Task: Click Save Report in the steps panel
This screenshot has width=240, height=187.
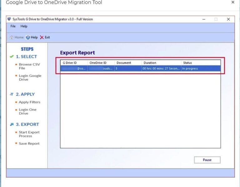Action: tap(29, 144)
